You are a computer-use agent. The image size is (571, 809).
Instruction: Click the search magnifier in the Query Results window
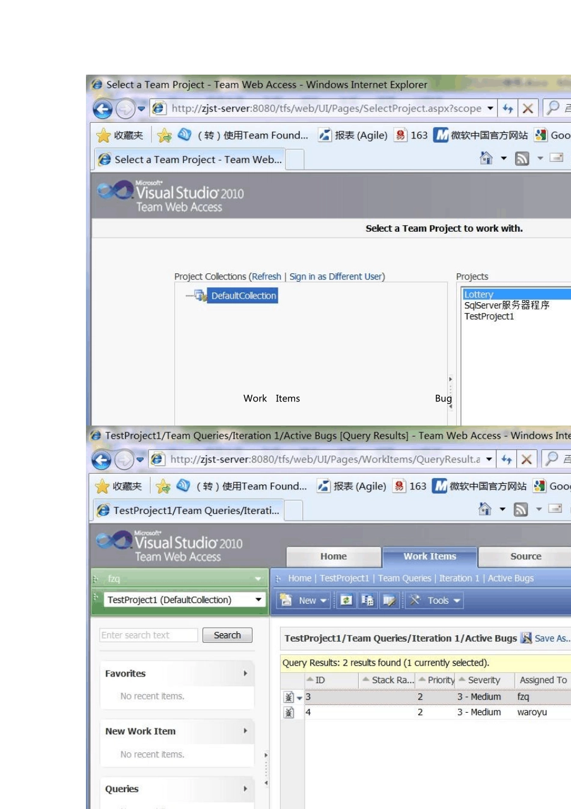pos(551,459)
